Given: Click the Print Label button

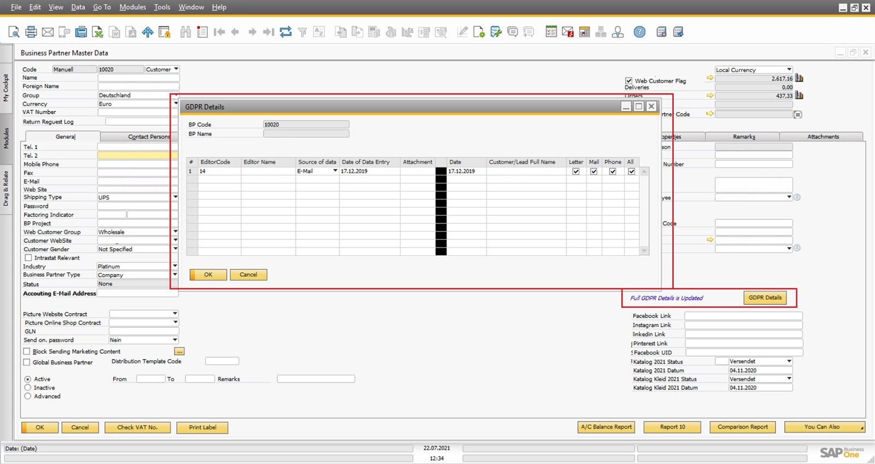Looking at the screenshot, I should point(202,427).
